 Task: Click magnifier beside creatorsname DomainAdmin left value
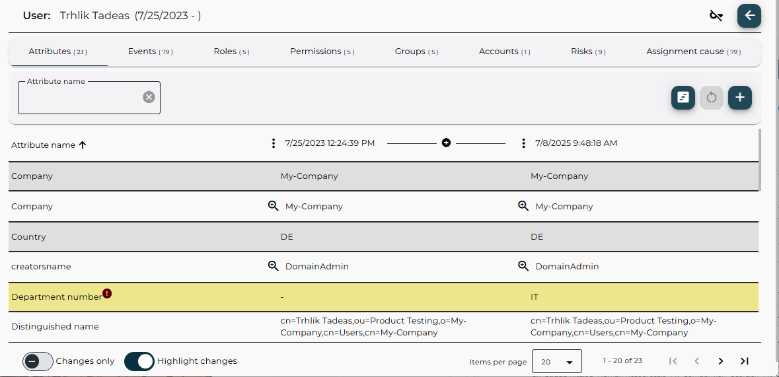273,266
